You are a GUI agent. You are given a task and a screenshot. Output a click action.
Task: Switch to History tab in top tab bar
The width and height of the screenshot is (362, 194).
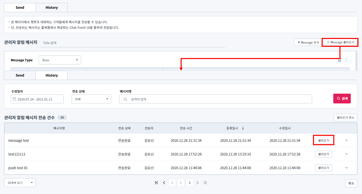pos(52,8)
